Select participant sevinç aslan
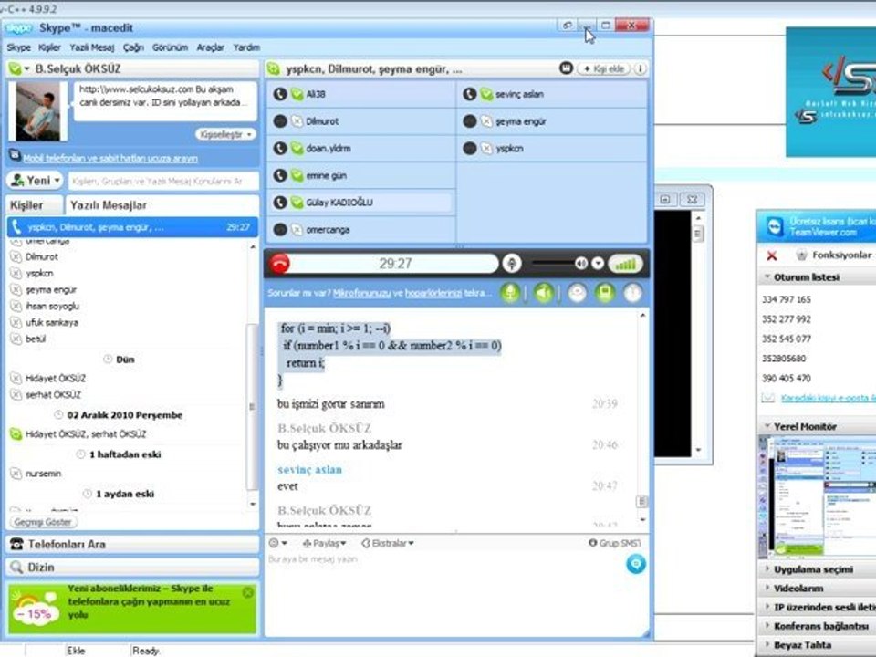876x657 pixels. [x=552, y=94]
